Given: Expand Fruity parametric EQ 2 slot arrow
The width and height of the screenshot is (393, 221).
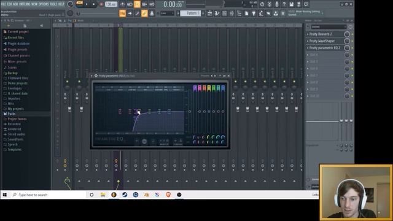Looking at the screenshot, I should click(308, 48).
